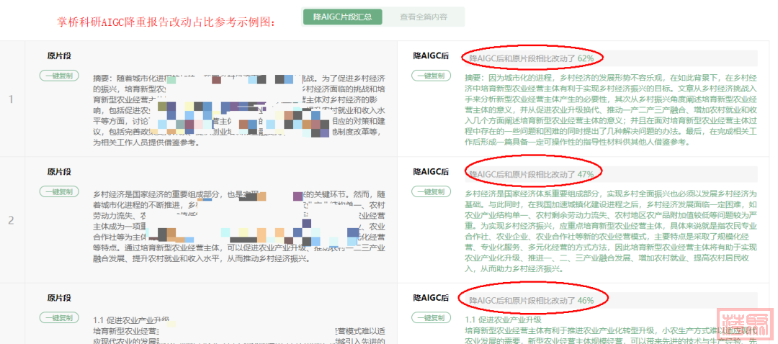Screen dimensions: 778x344
Task: Click 一键复制 for row 1 原片段
Action: click(x=59, y=76)
